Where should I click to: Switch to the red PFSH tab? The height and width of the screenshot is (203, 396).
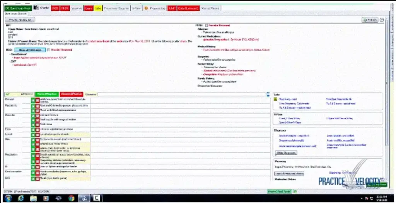pos(65,8)
